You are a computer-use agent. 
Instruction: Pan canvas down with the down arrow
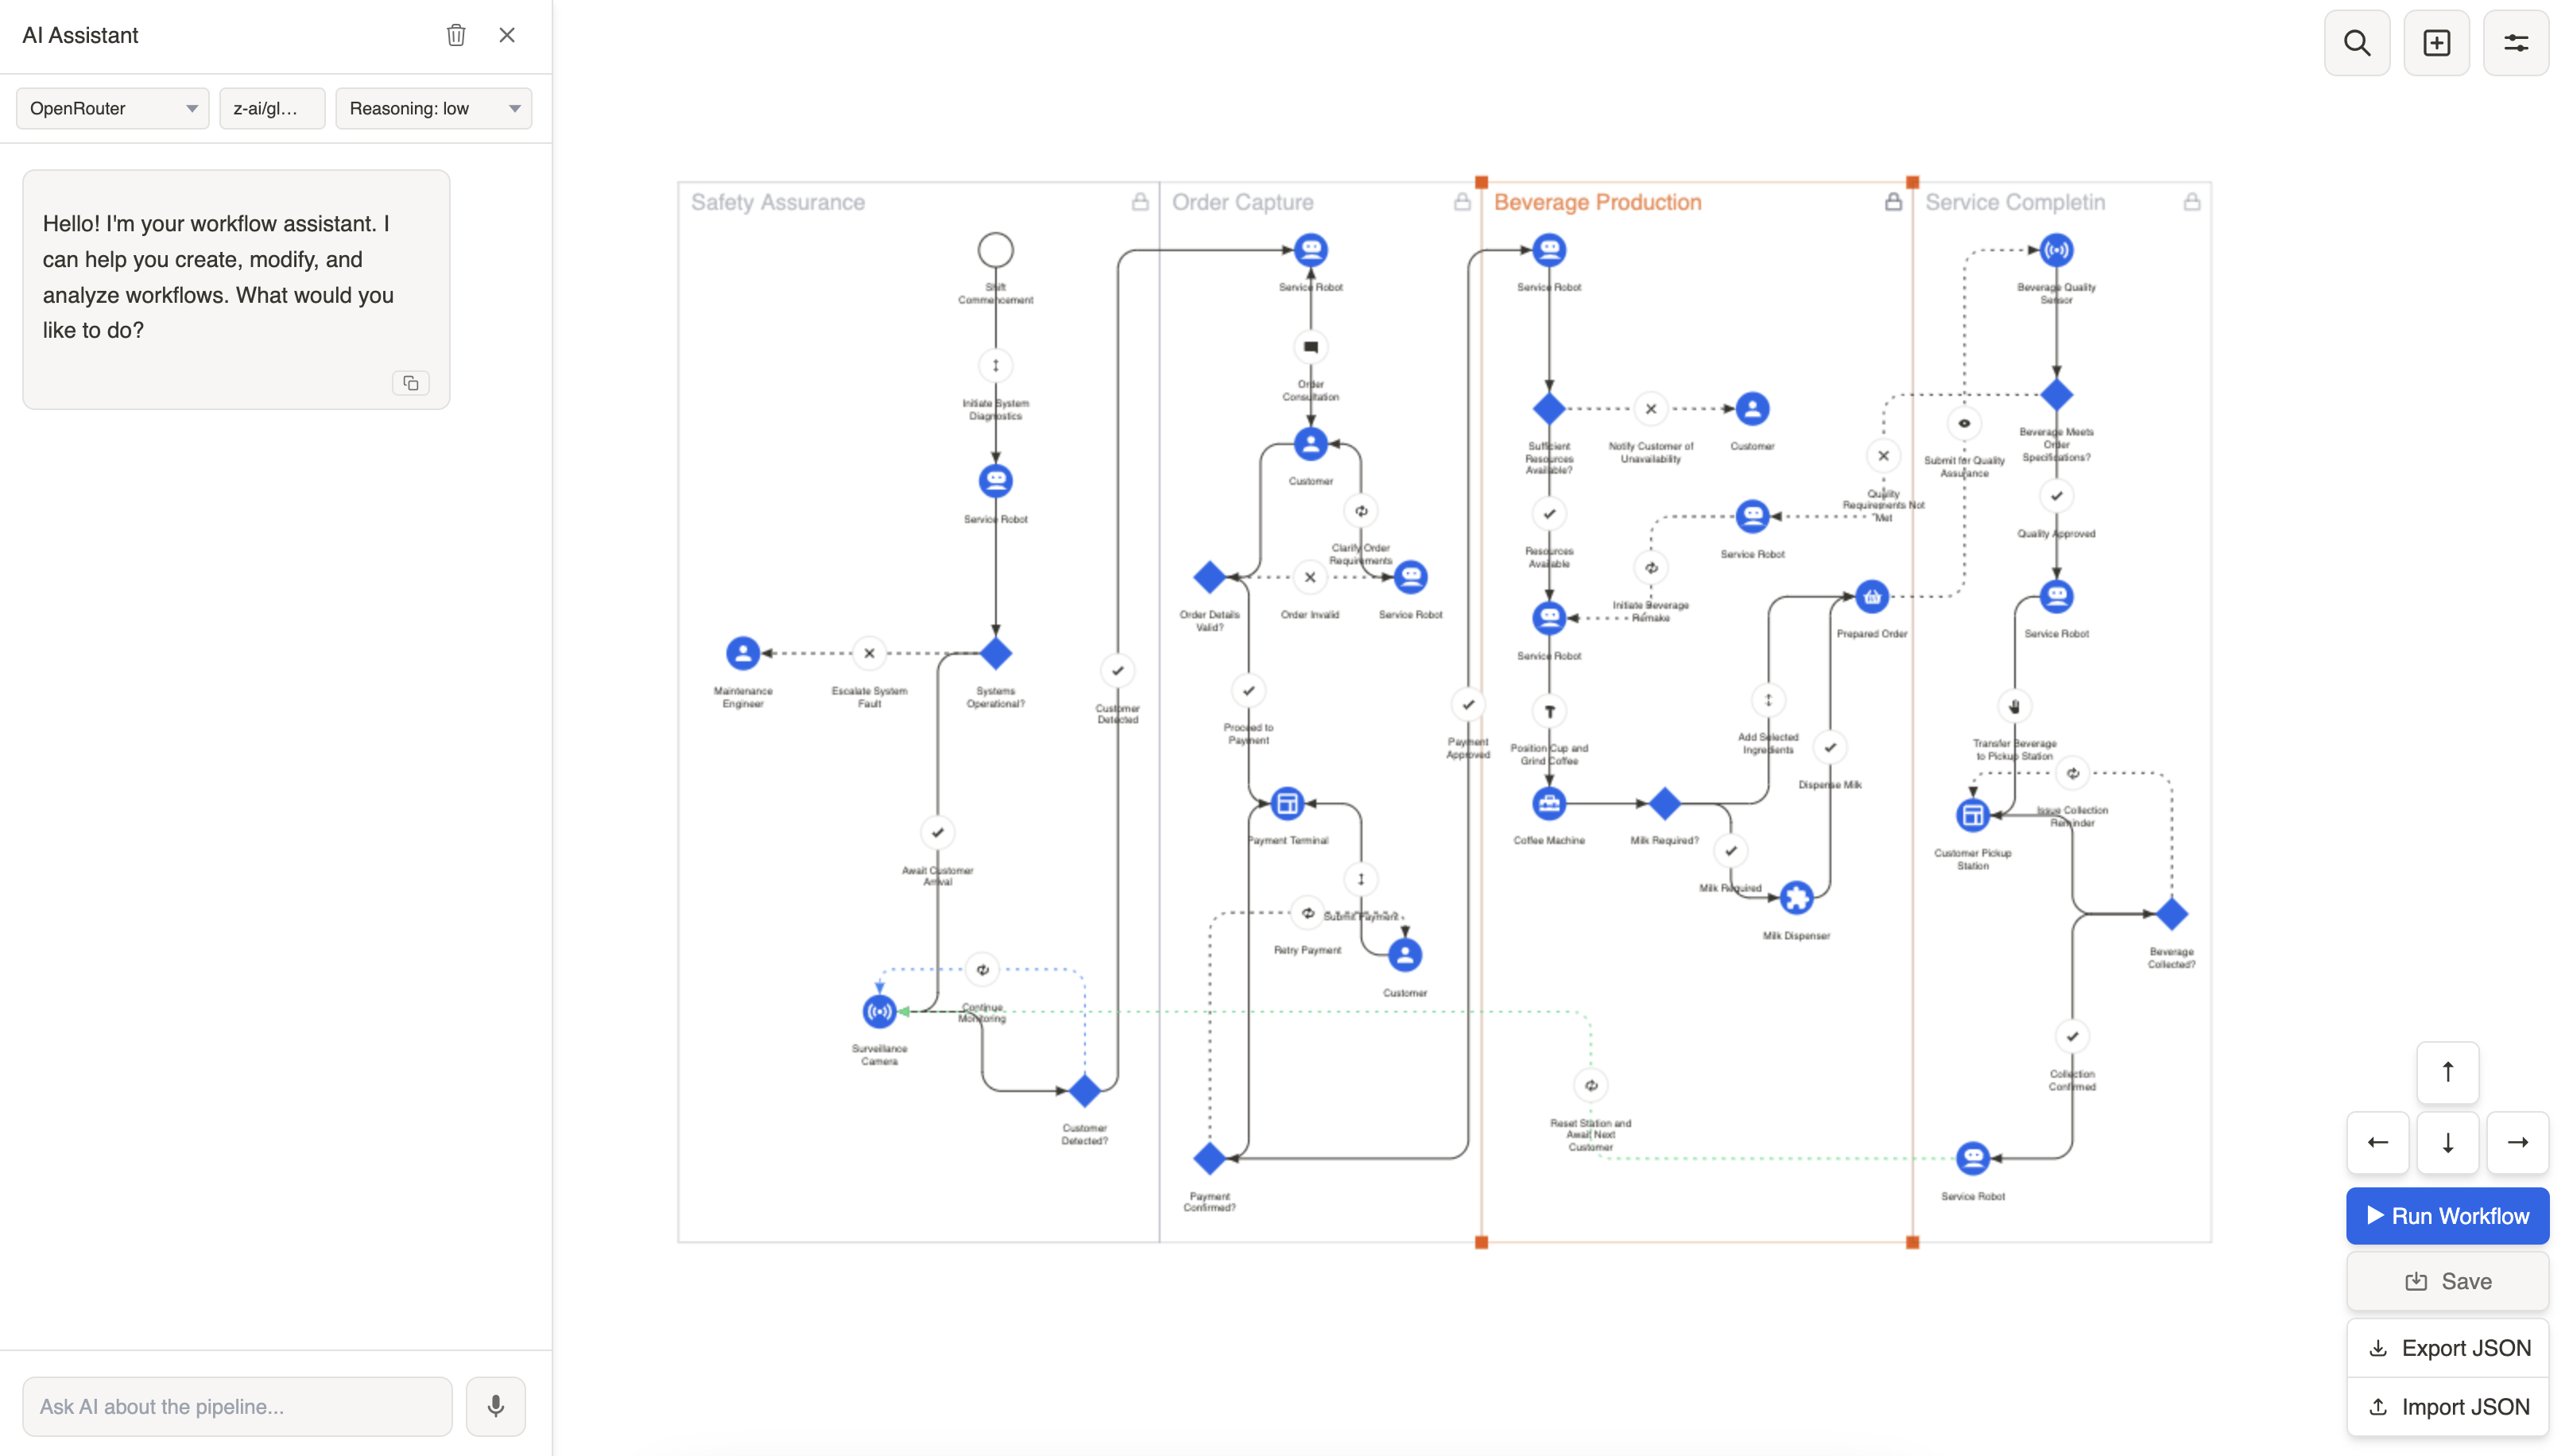2447,1142
